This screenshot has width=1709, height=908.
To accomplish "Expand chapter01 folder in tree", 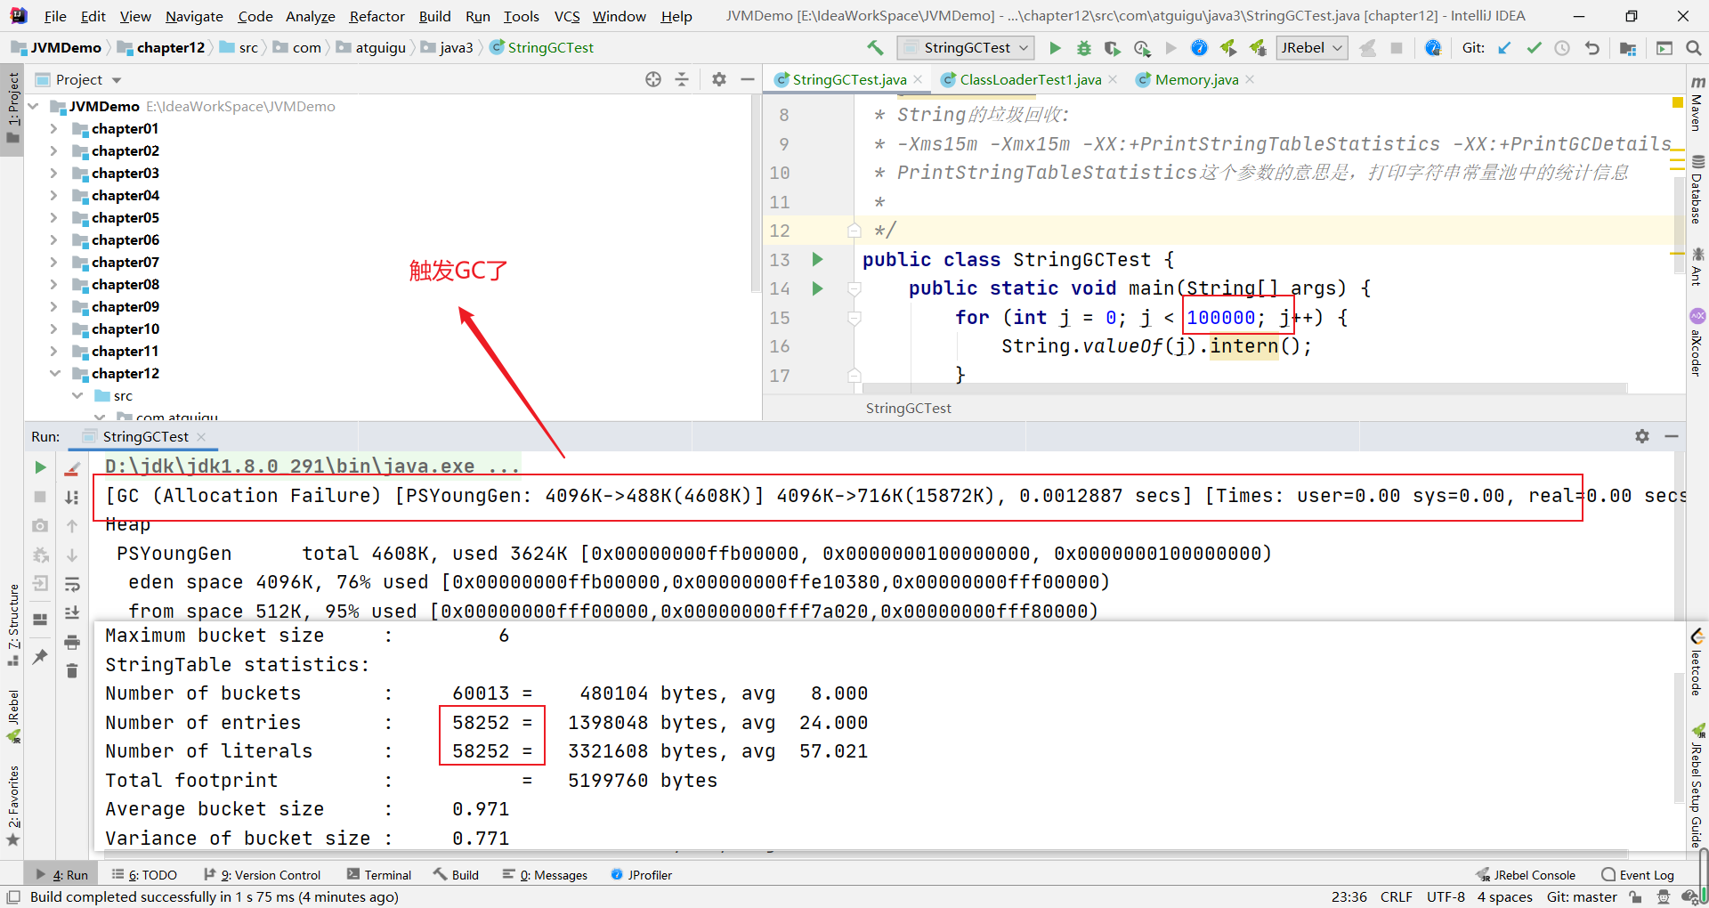I will coord(53,128).
